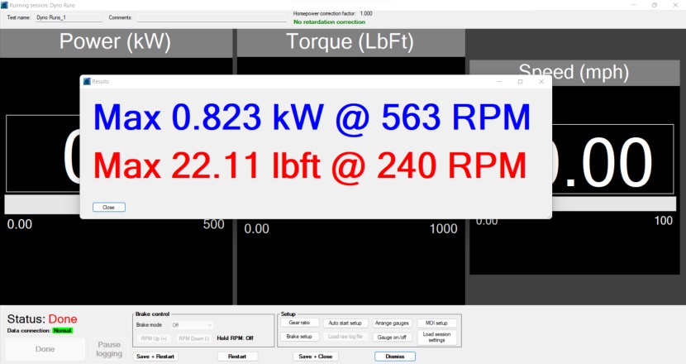Toggle Gauge on/off
The image size is (686, 364).
392,338
